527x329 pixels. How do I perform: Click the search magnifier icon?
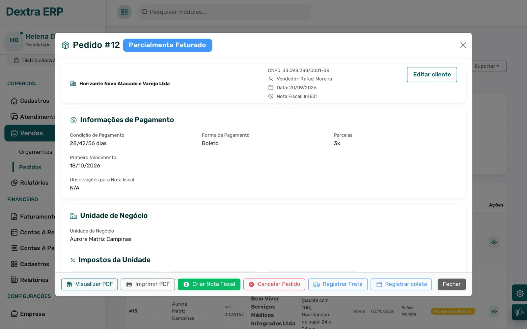pos(144,12)
